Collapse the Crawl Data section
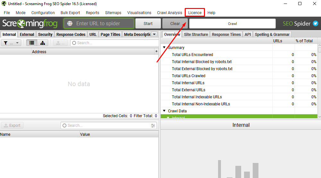The image size is (321, 178). coord(164,111)
